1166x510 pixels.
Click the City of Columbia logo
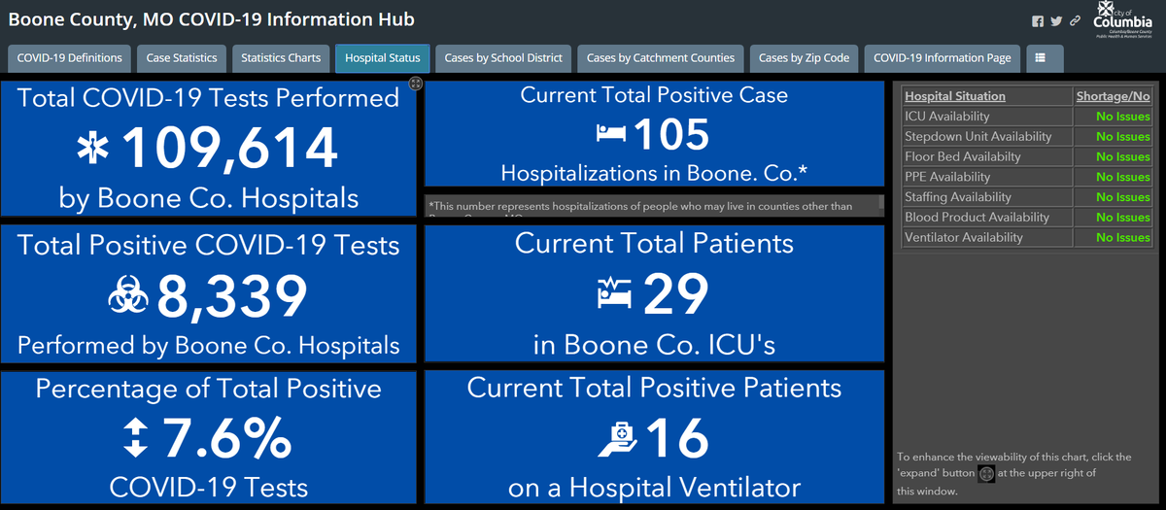[1122, 19]
